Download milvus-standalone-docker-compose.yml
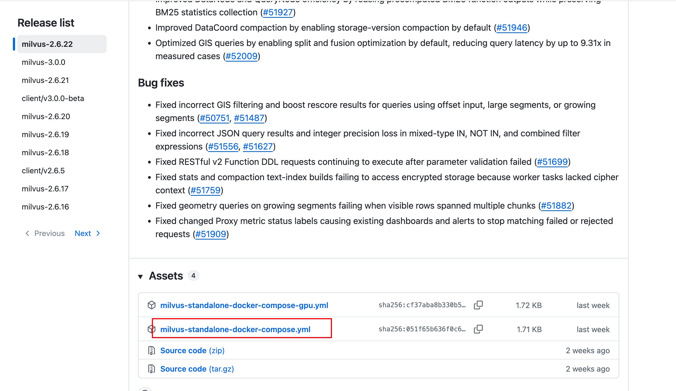676x391 pixels. [235, 329]
